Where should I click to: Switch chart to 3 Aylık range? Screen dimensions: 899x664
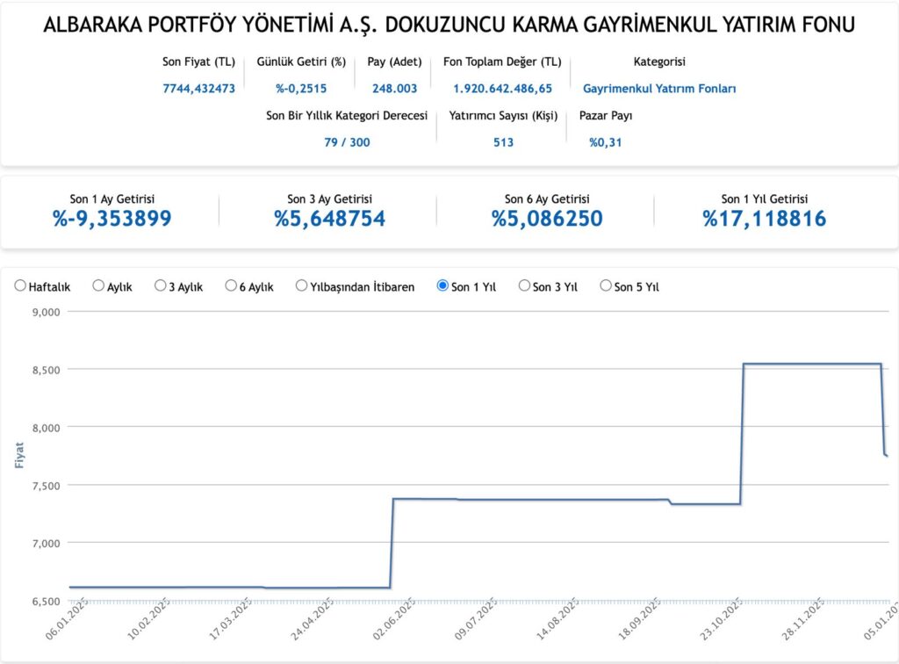(x=160, y=286)
